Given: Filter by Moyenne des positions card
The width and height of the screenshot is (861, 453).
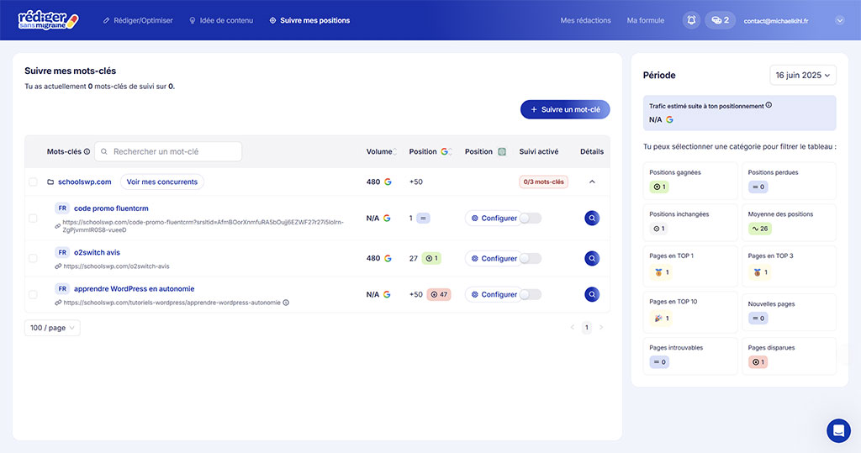Looking at the screenshot, I should 789,223.
